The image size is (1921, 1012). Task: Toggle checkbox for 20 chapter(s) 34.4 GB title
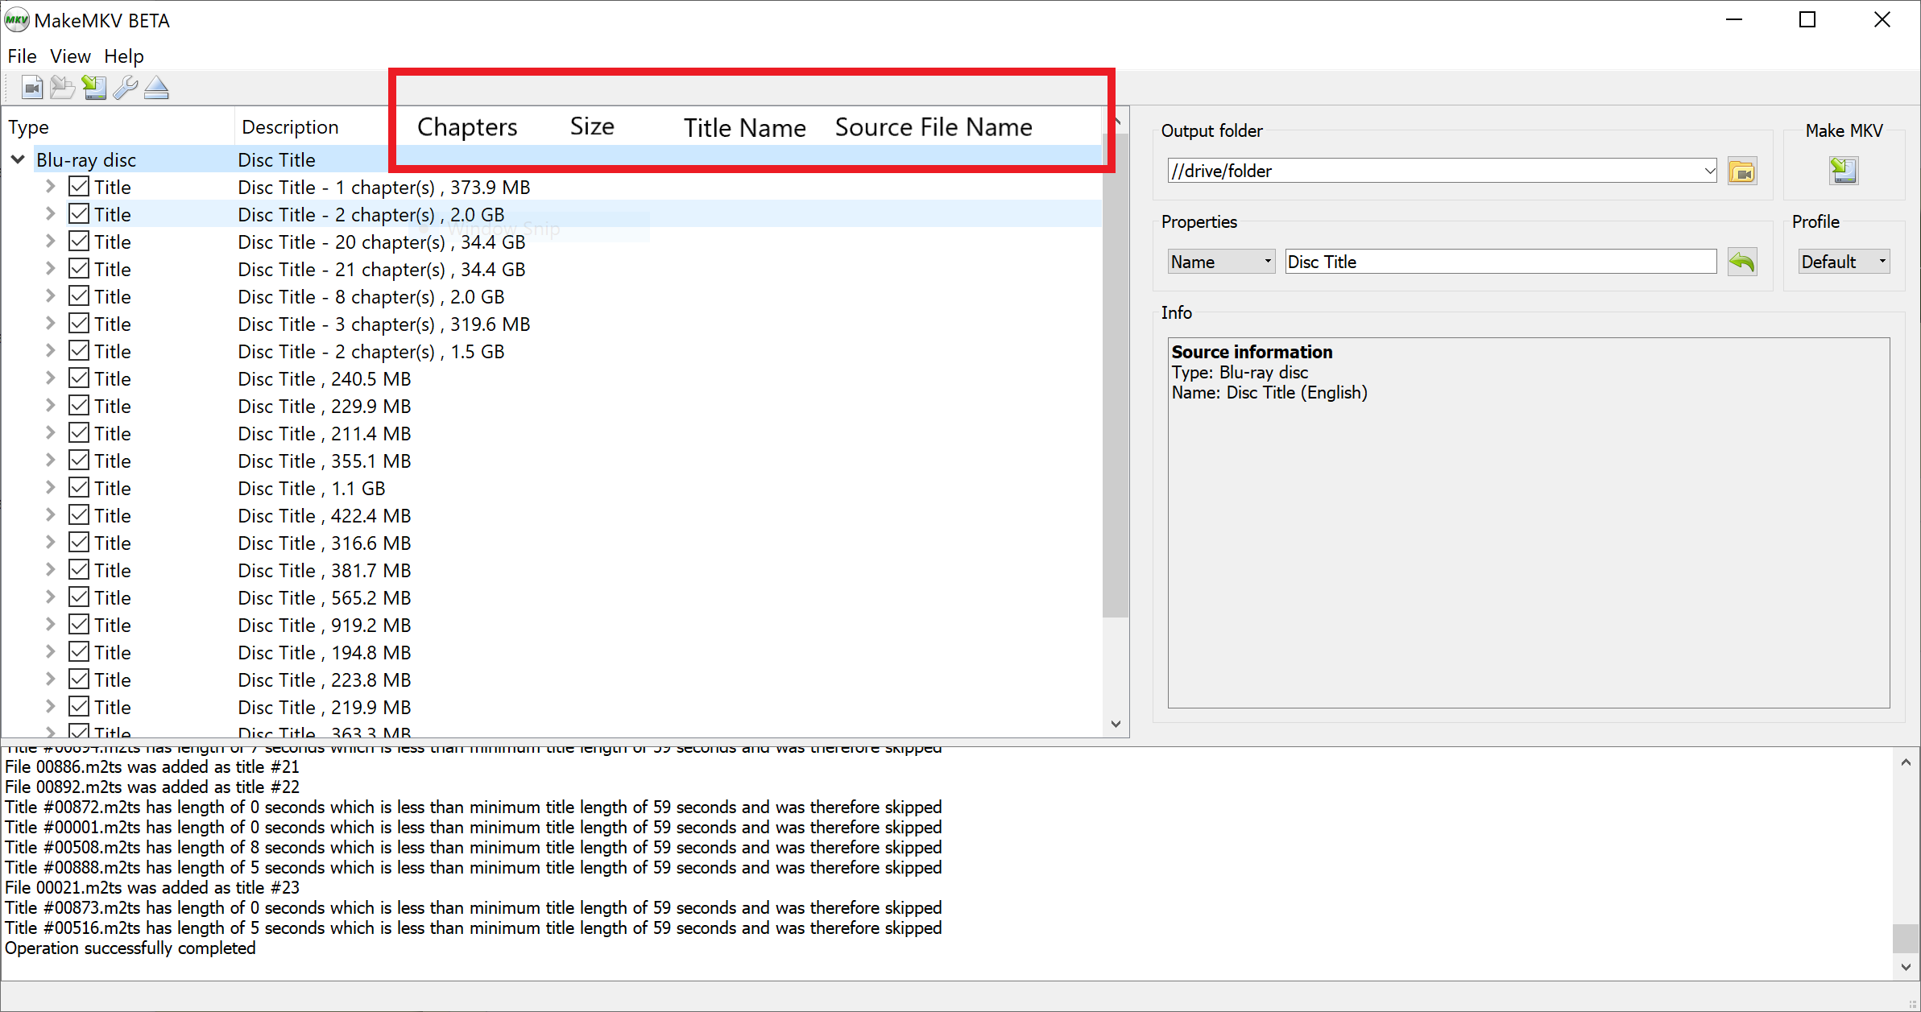tap(79, 242)
